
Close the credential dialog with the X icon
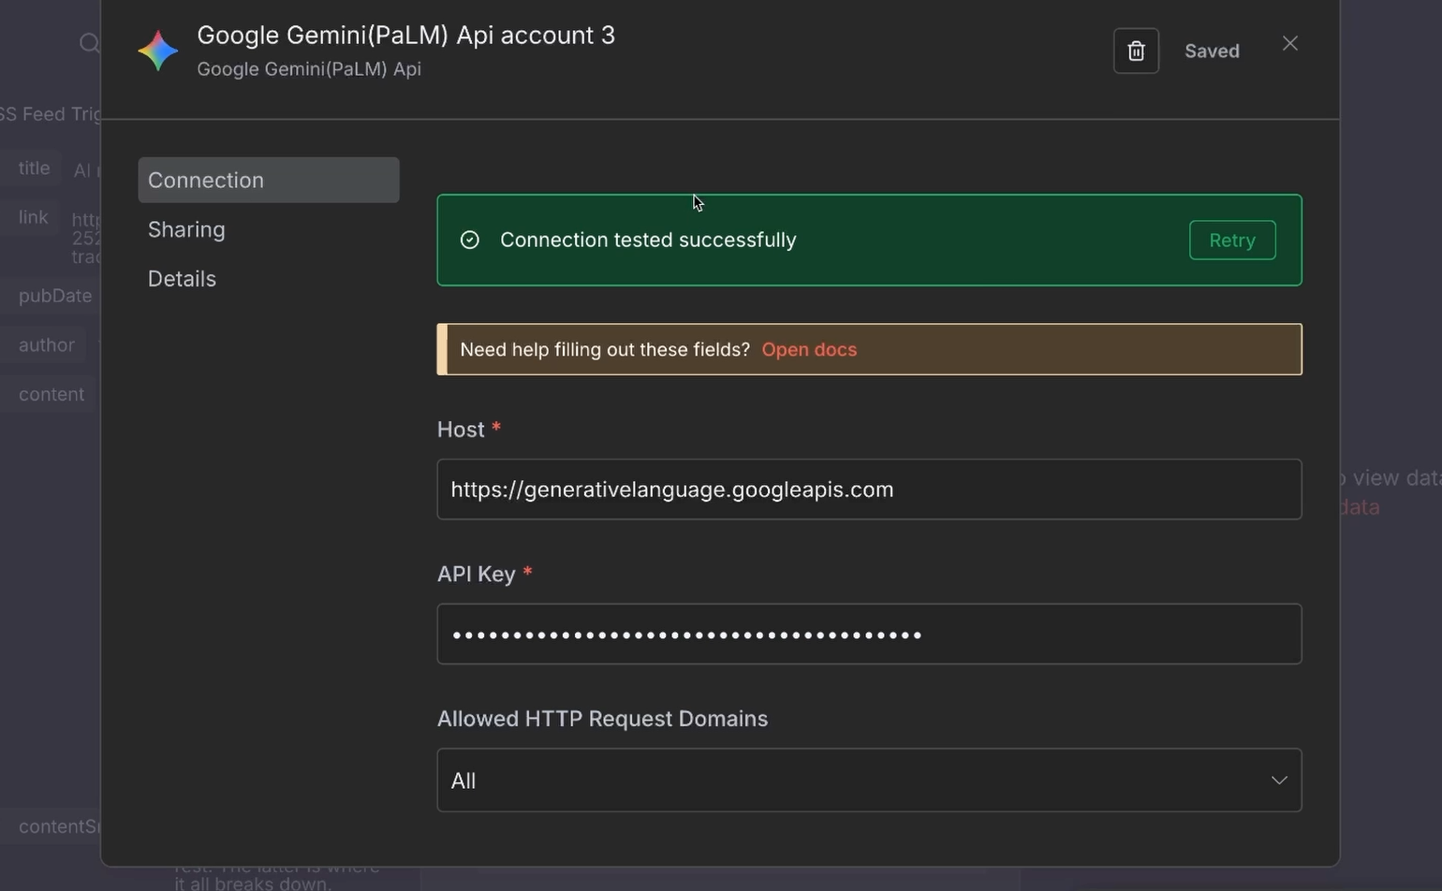(x=1289, y=42)
